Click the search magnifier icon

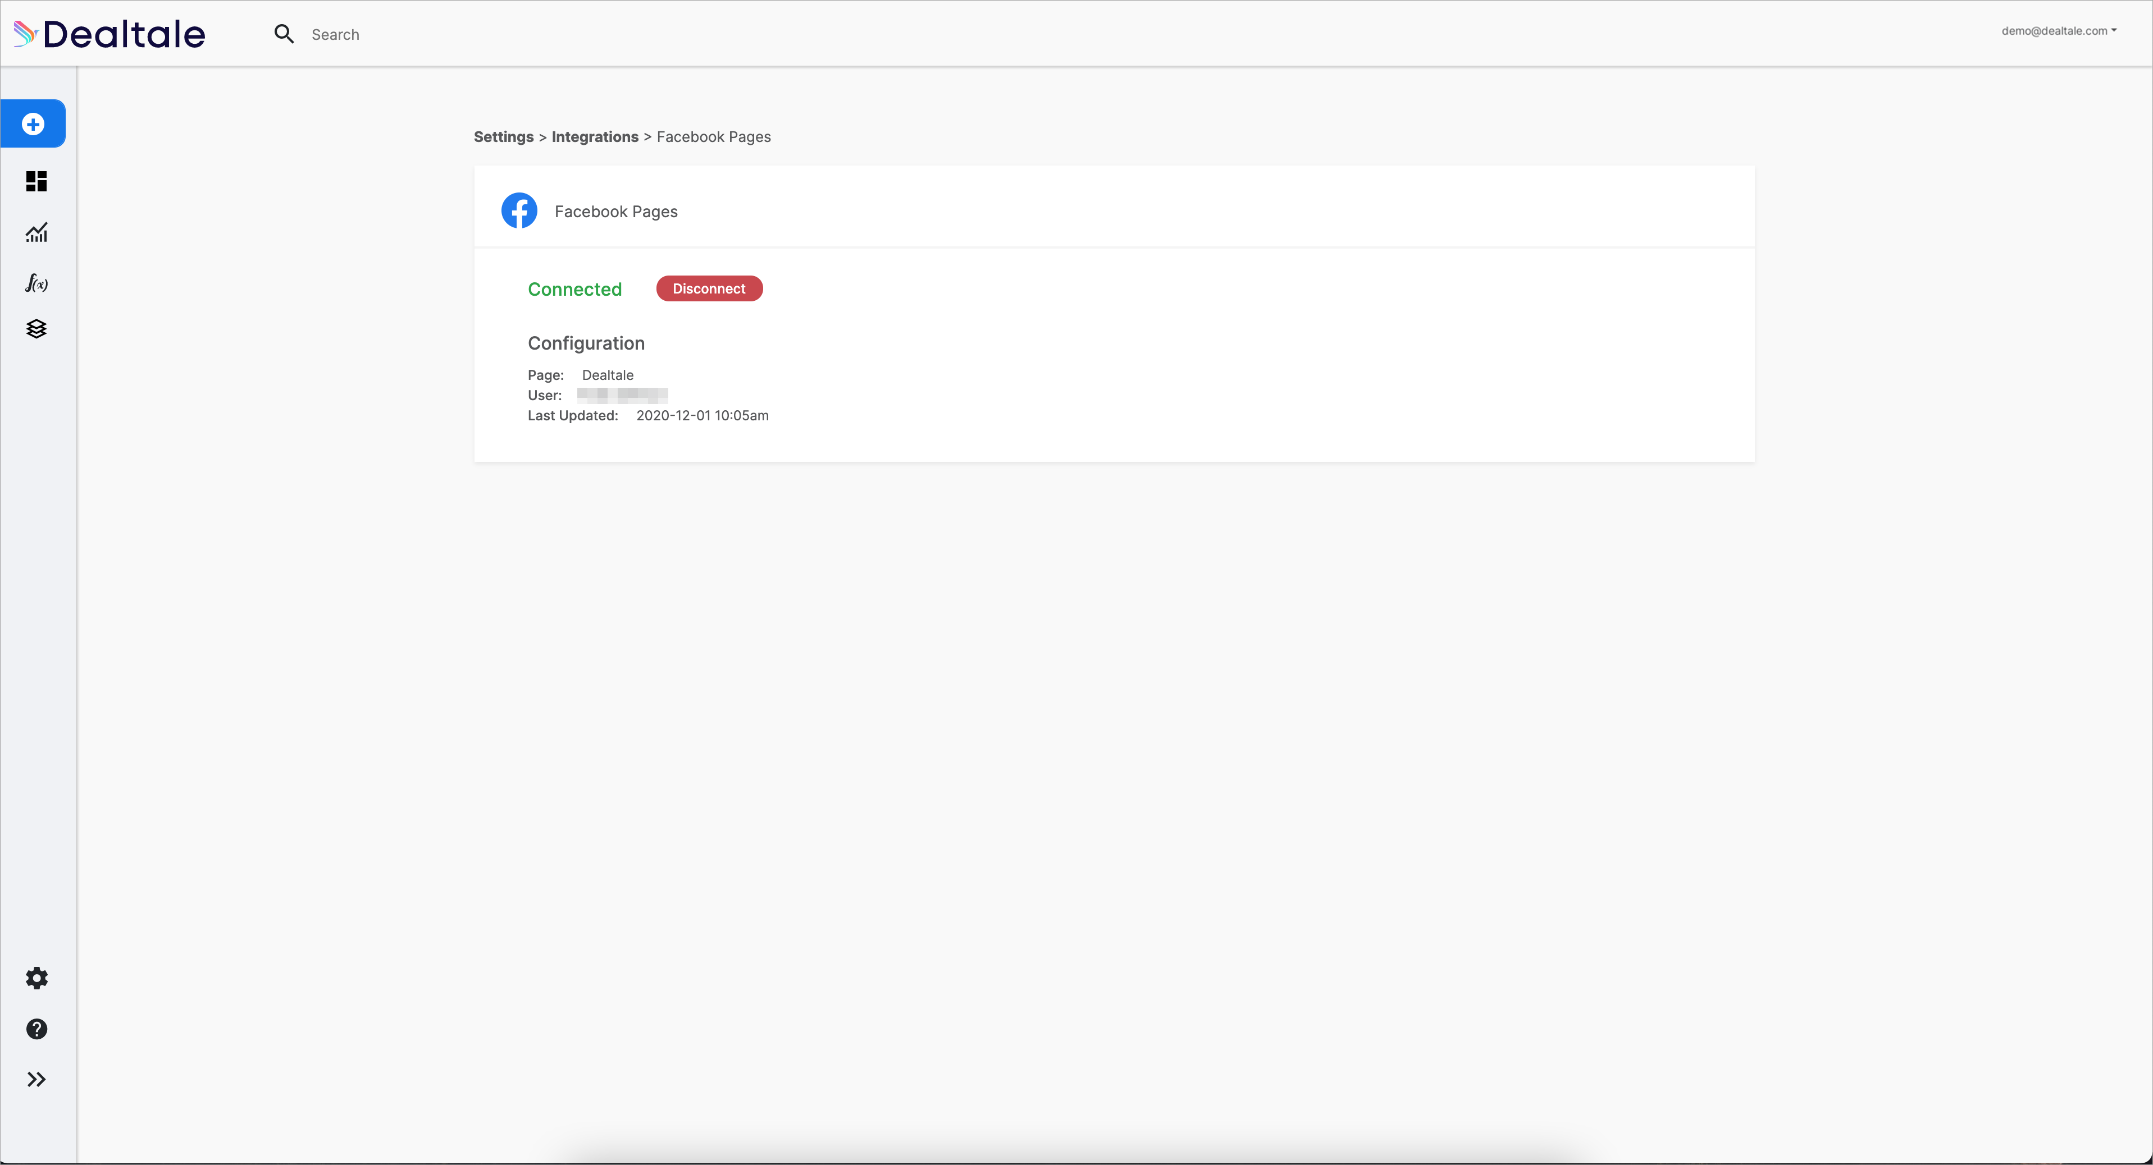tap(284, 34)
